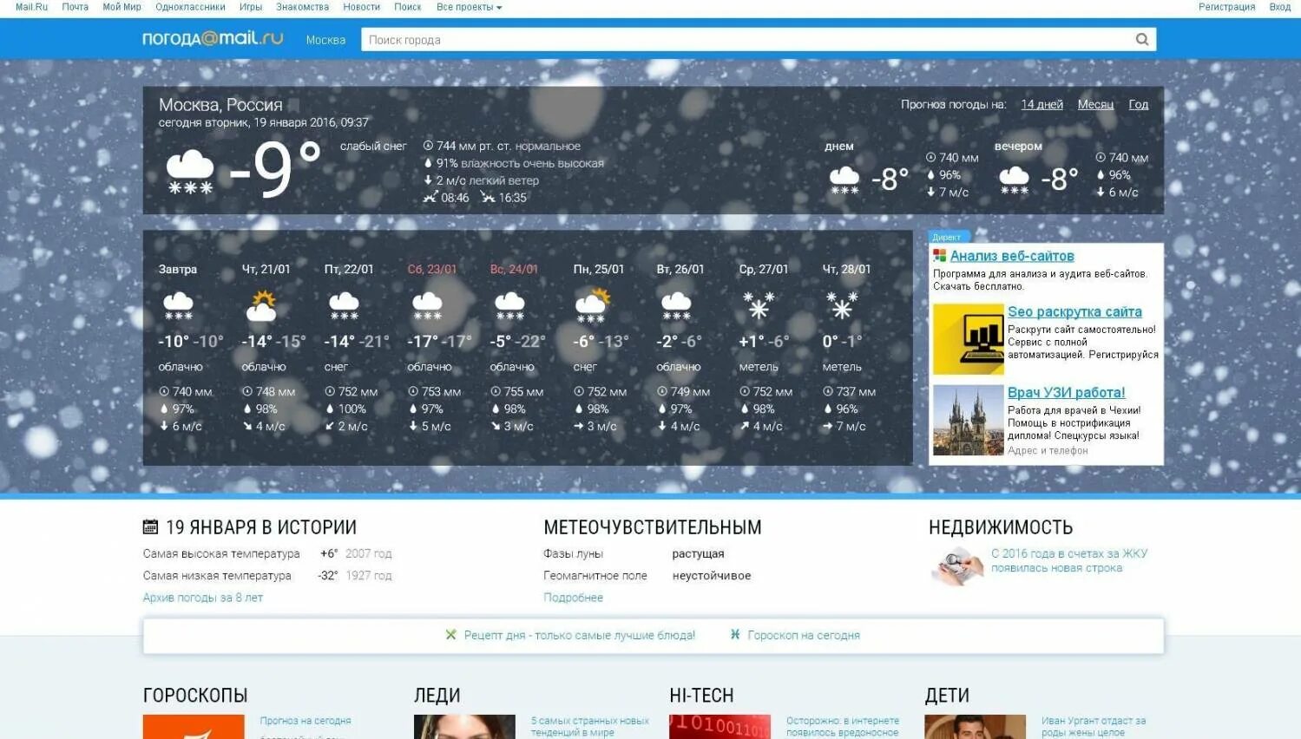Open Новости in top bar

click(361, 7)
